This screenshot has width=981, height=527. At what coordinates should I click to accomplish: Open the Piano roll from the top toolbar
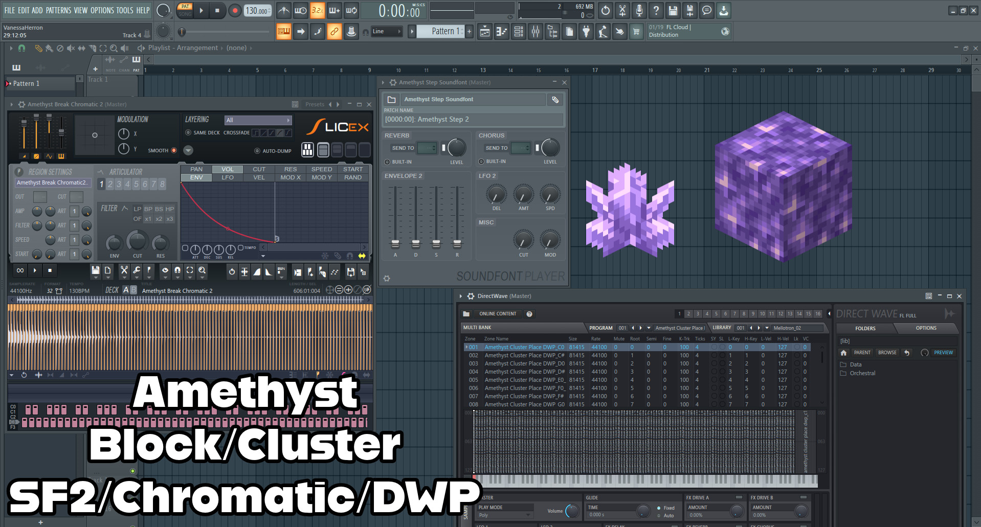pyautogui.click(x=502, y=32)
